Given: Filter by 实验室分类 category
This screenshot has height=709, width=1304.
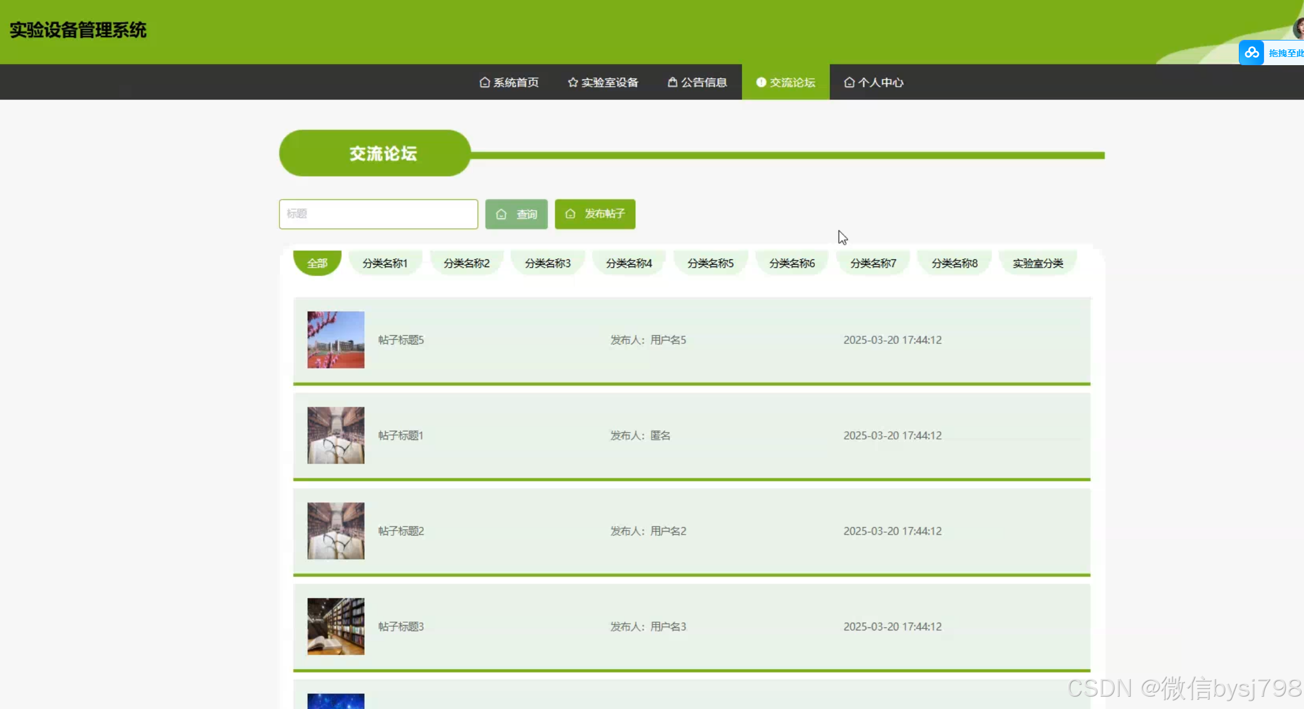Looking at the screenshot, I should pyautogui.click(x=1038, y=263).
